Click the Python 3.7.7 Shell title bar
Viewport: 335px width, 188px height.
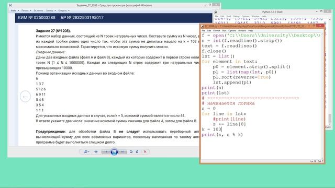(272, 12)
